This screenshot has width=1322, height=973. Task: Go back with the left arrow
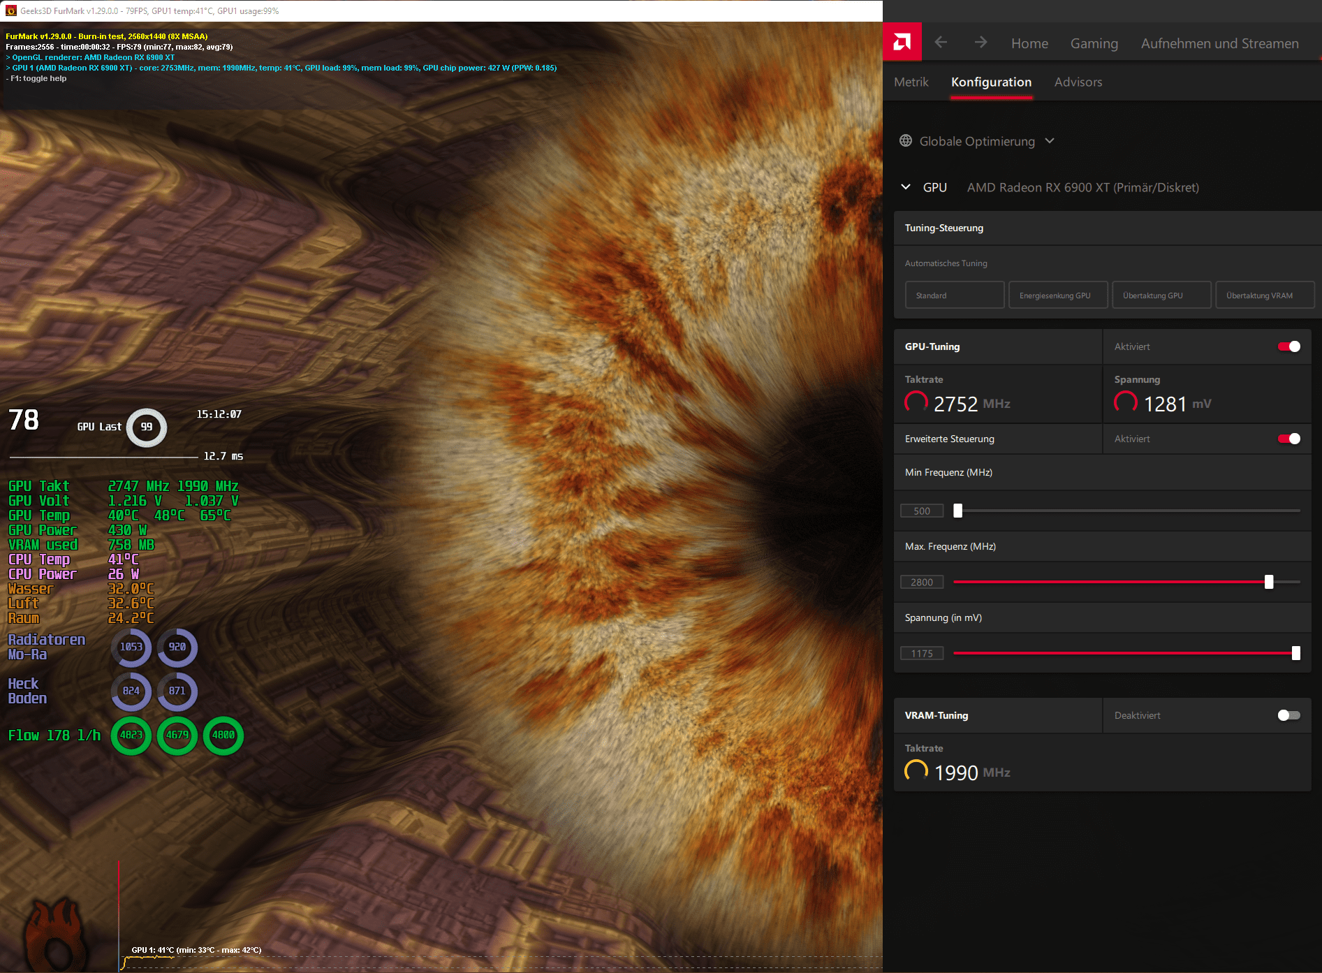[941, 43]
